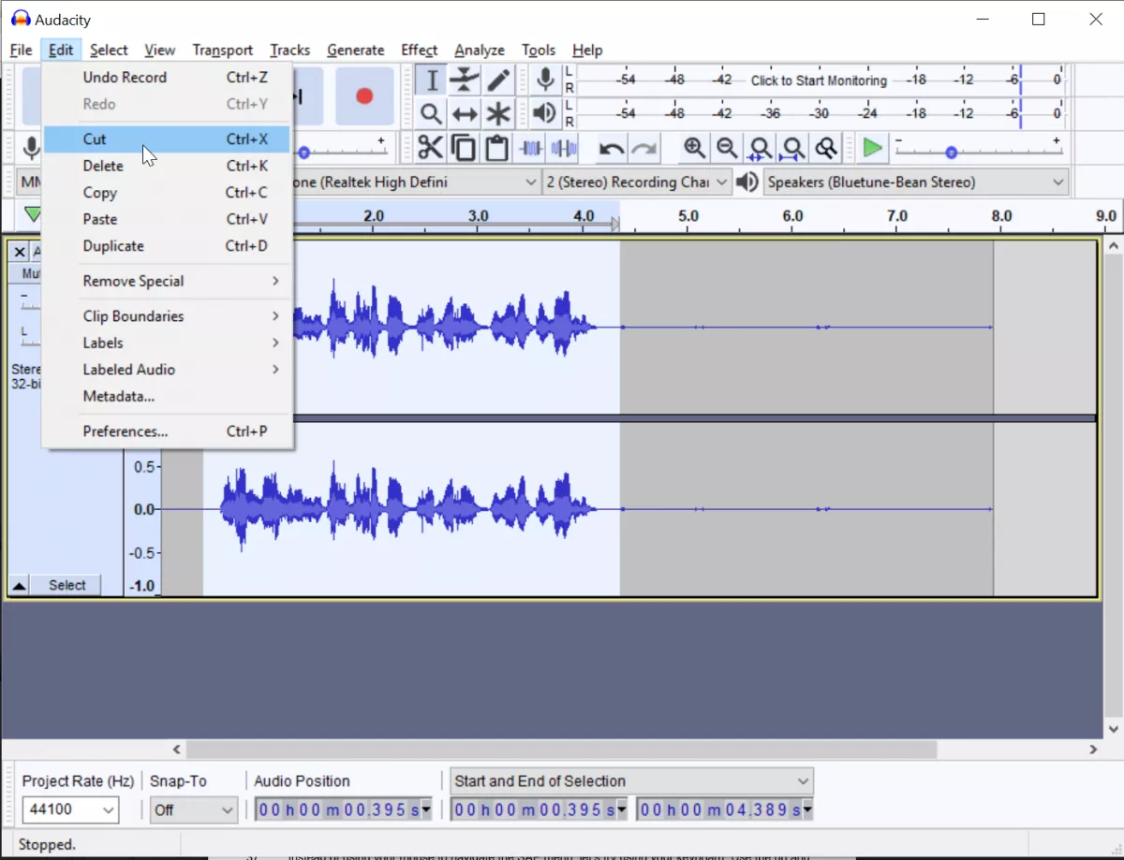
Task: Click the Undo arrow in the toolbar
Action: click(612, 148)
